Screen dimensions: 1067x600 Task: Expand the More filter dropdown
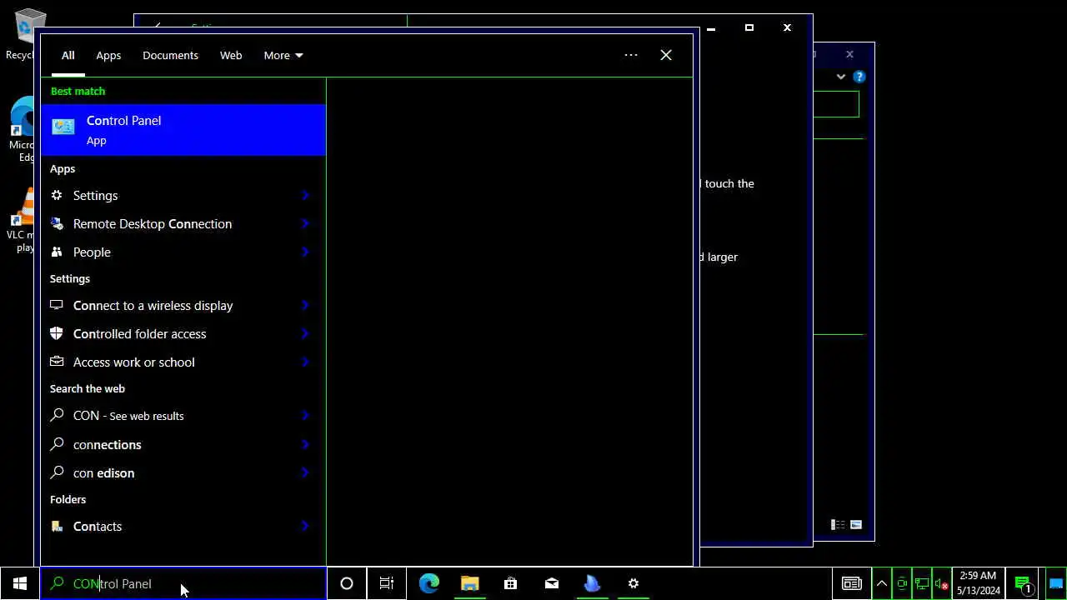tap(283, 55)
